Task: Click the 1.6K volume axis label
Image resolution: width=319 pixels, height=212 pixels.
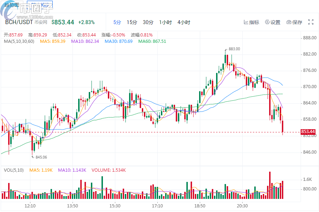Action: tap(307, 179)
